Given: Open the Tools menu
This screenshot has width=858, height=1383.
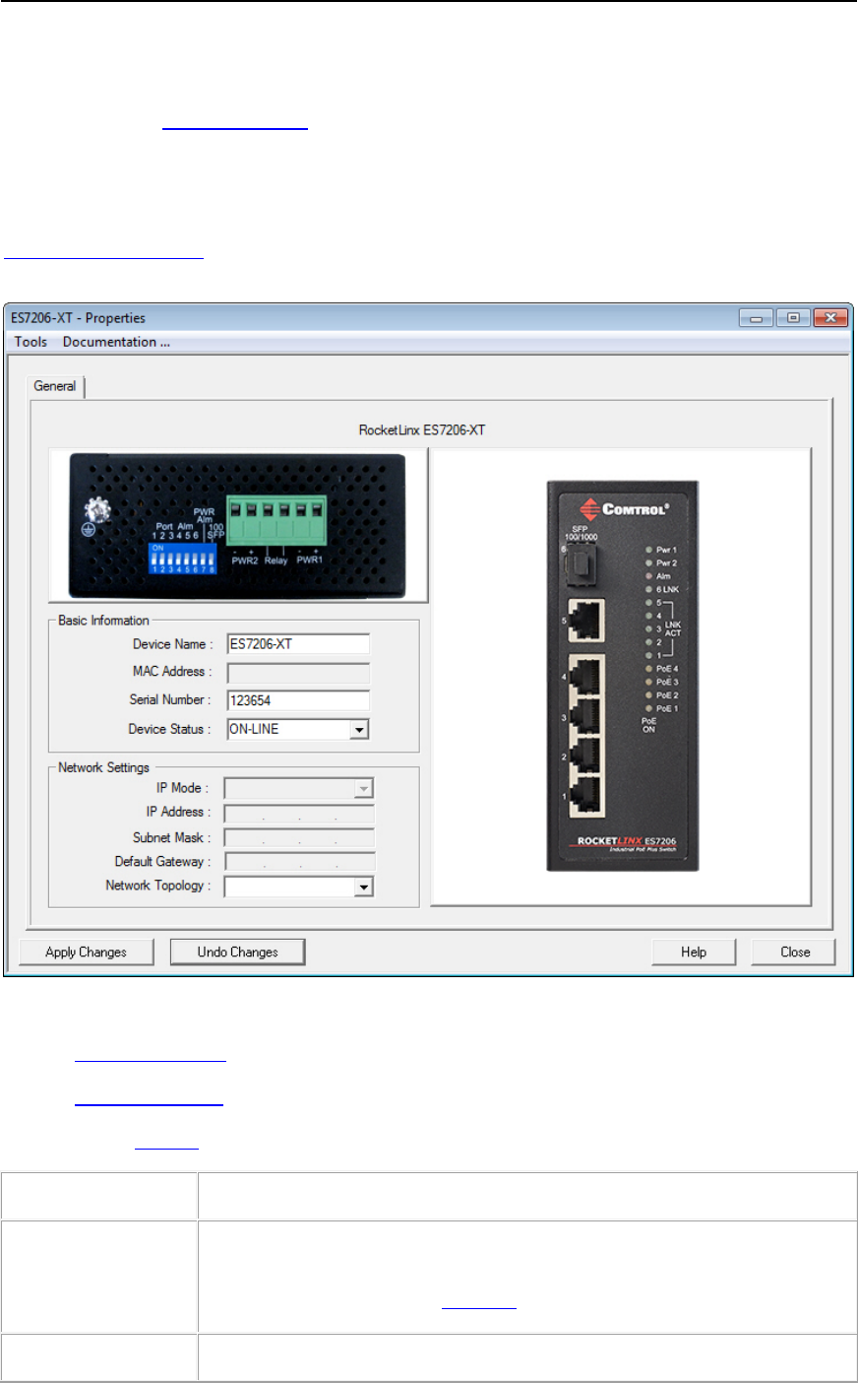Looking at the screenshot, I should point(31,342).
